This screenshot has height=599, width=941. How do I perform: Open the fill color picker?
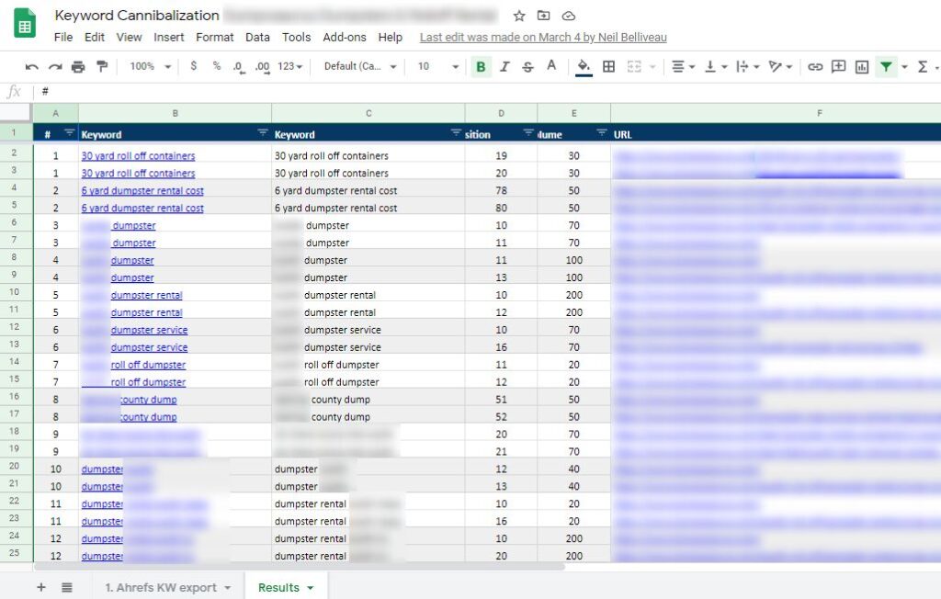(x=584, y=67)
